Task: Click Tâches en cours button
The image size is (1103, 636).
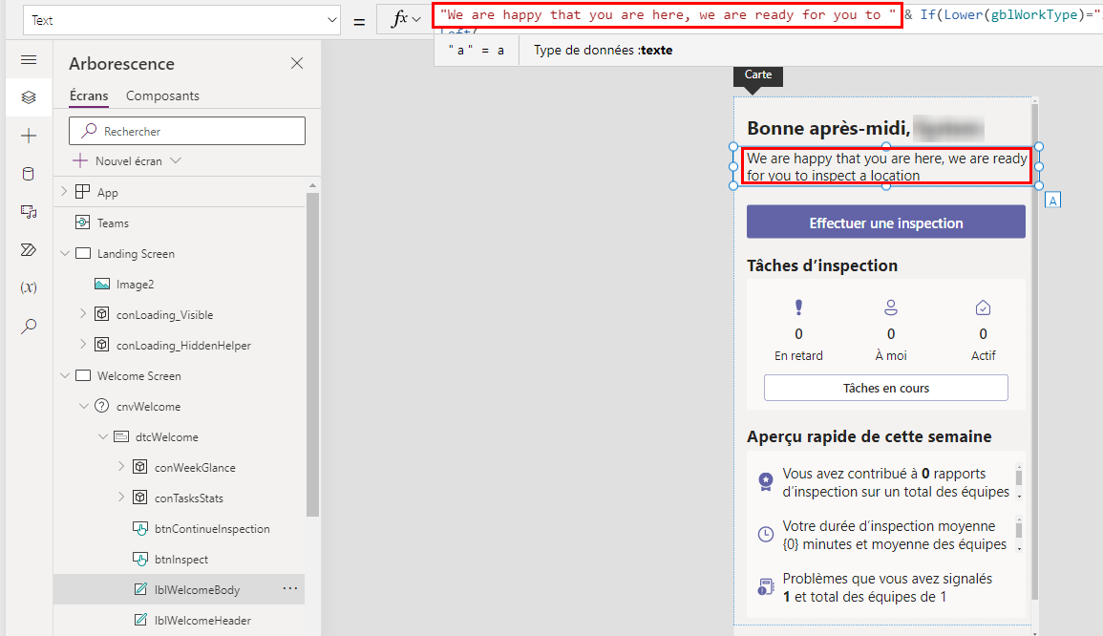Action: tap(885, 388)
